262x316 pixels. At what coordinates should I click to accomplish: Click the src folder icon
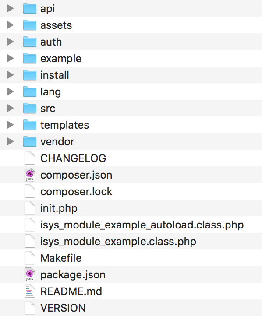coord(30,108)
